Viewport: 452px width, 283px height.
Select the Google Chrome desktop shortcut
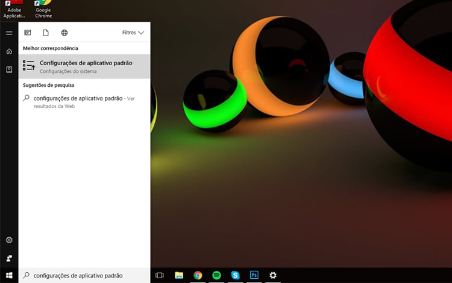(x=43, y=9)
